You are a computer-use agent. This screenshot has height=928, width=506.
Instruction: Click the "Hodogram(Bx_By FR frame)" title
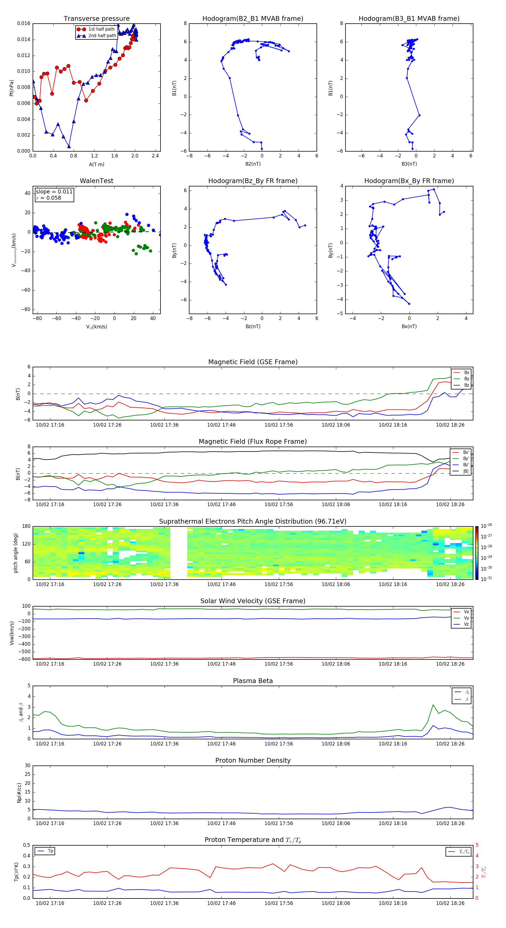[409, 181]
